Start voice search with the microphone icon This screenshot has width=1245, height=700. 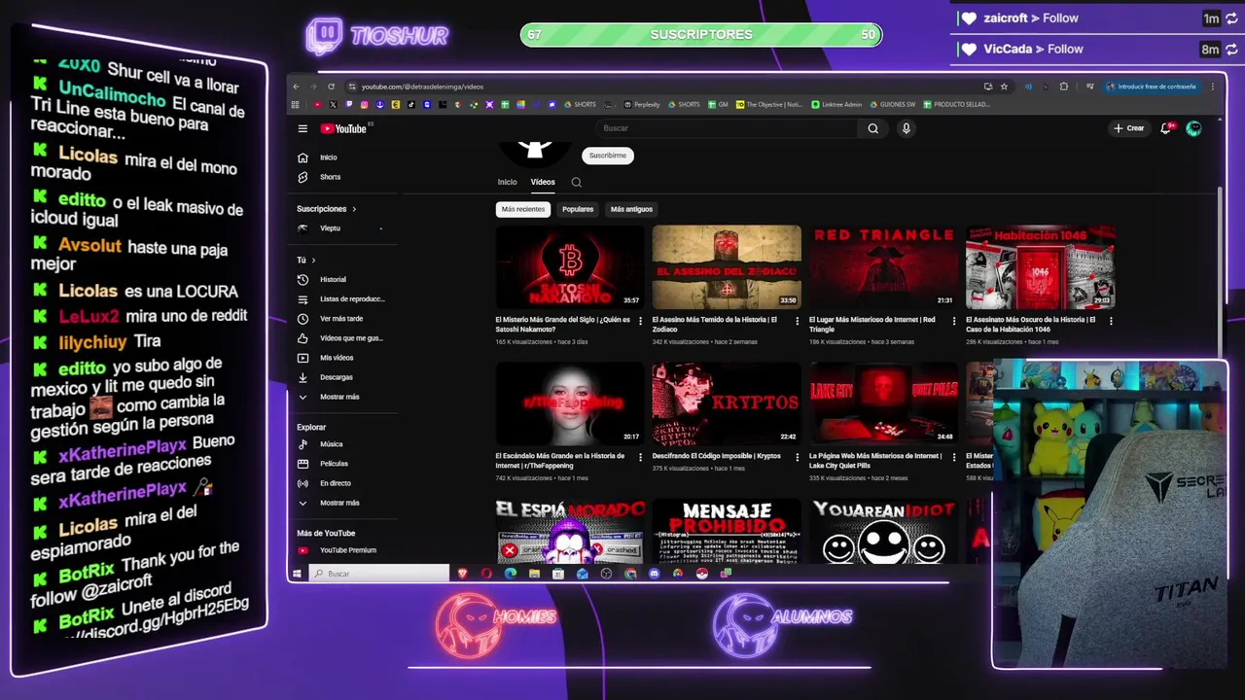(906, 128)
